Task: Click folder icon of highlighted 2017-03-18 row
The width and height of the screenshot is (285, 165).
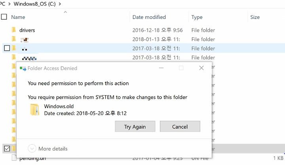Action: coord(14,48)
